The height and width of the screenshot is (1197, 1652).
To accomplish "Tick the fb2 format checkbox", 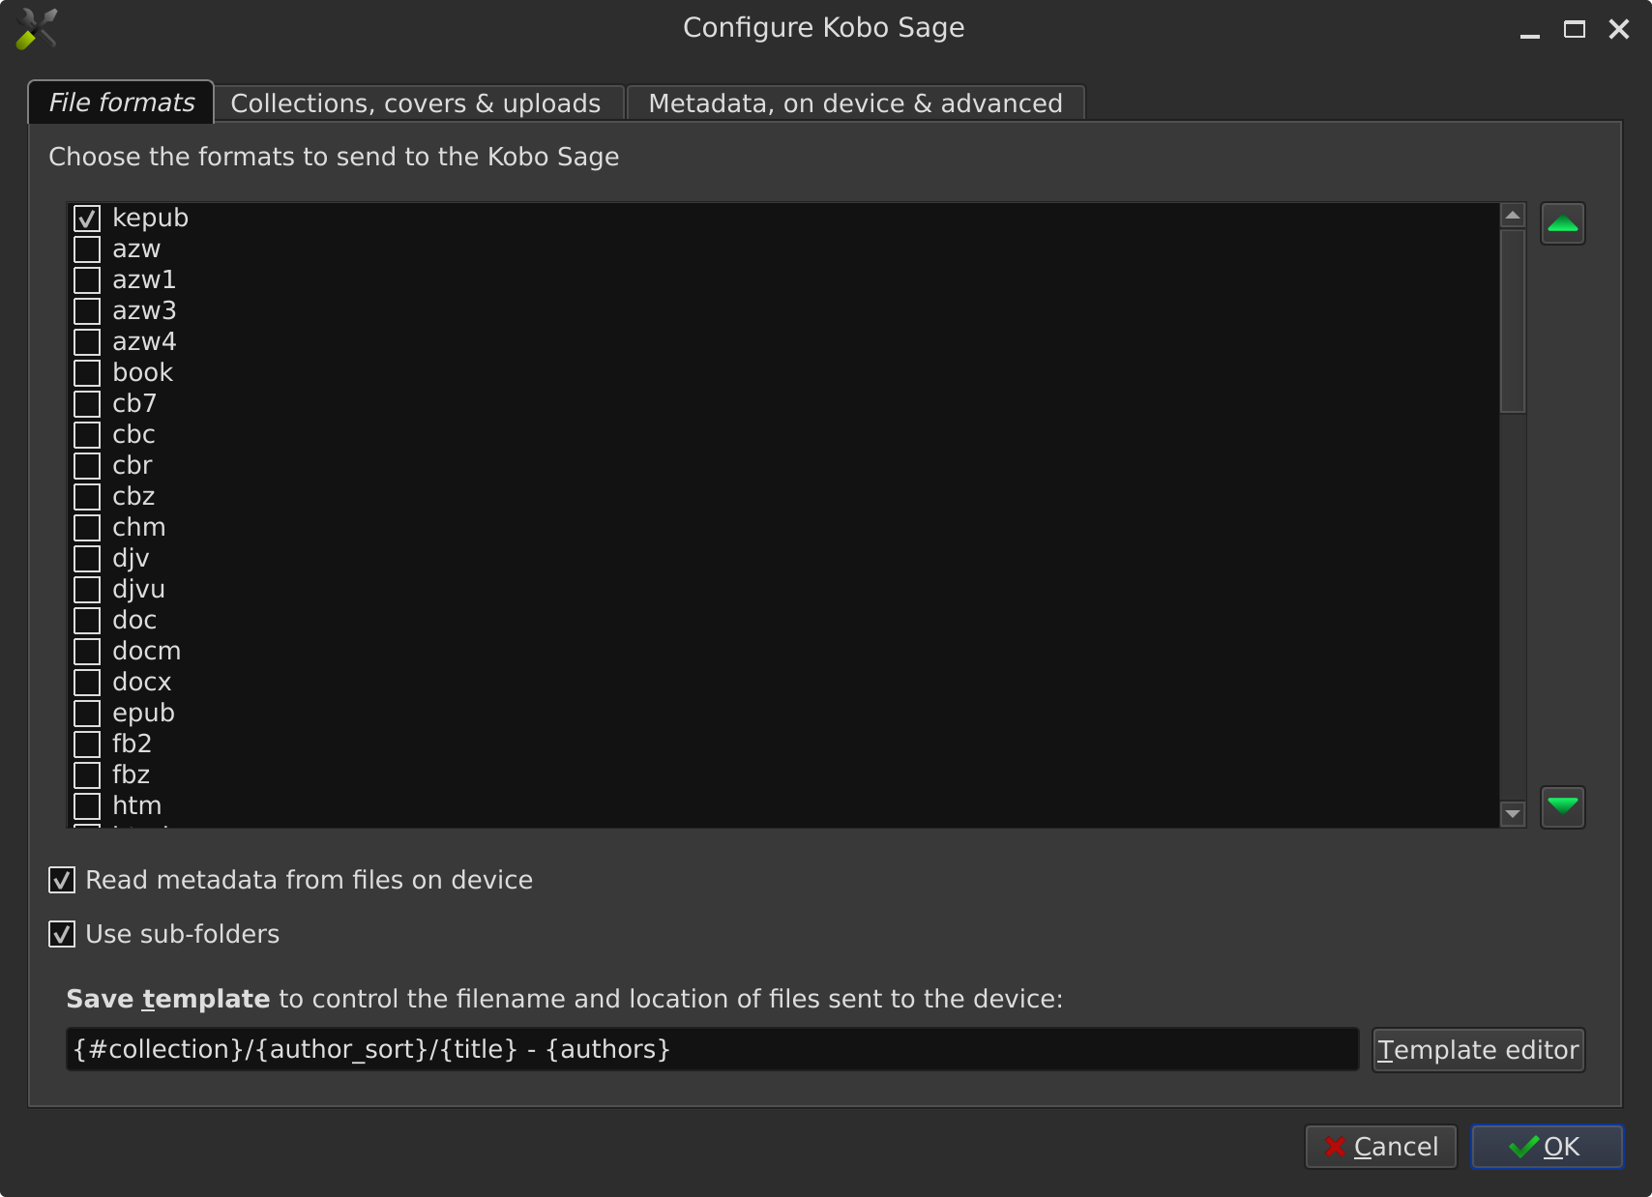I will click(x=87, y=744).
